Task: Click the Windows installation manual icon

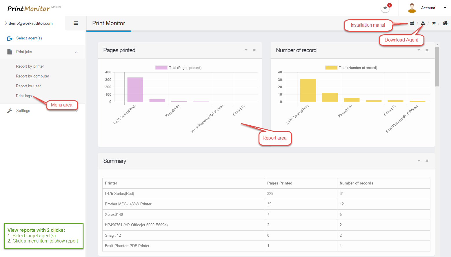Action: click(412, 23)
